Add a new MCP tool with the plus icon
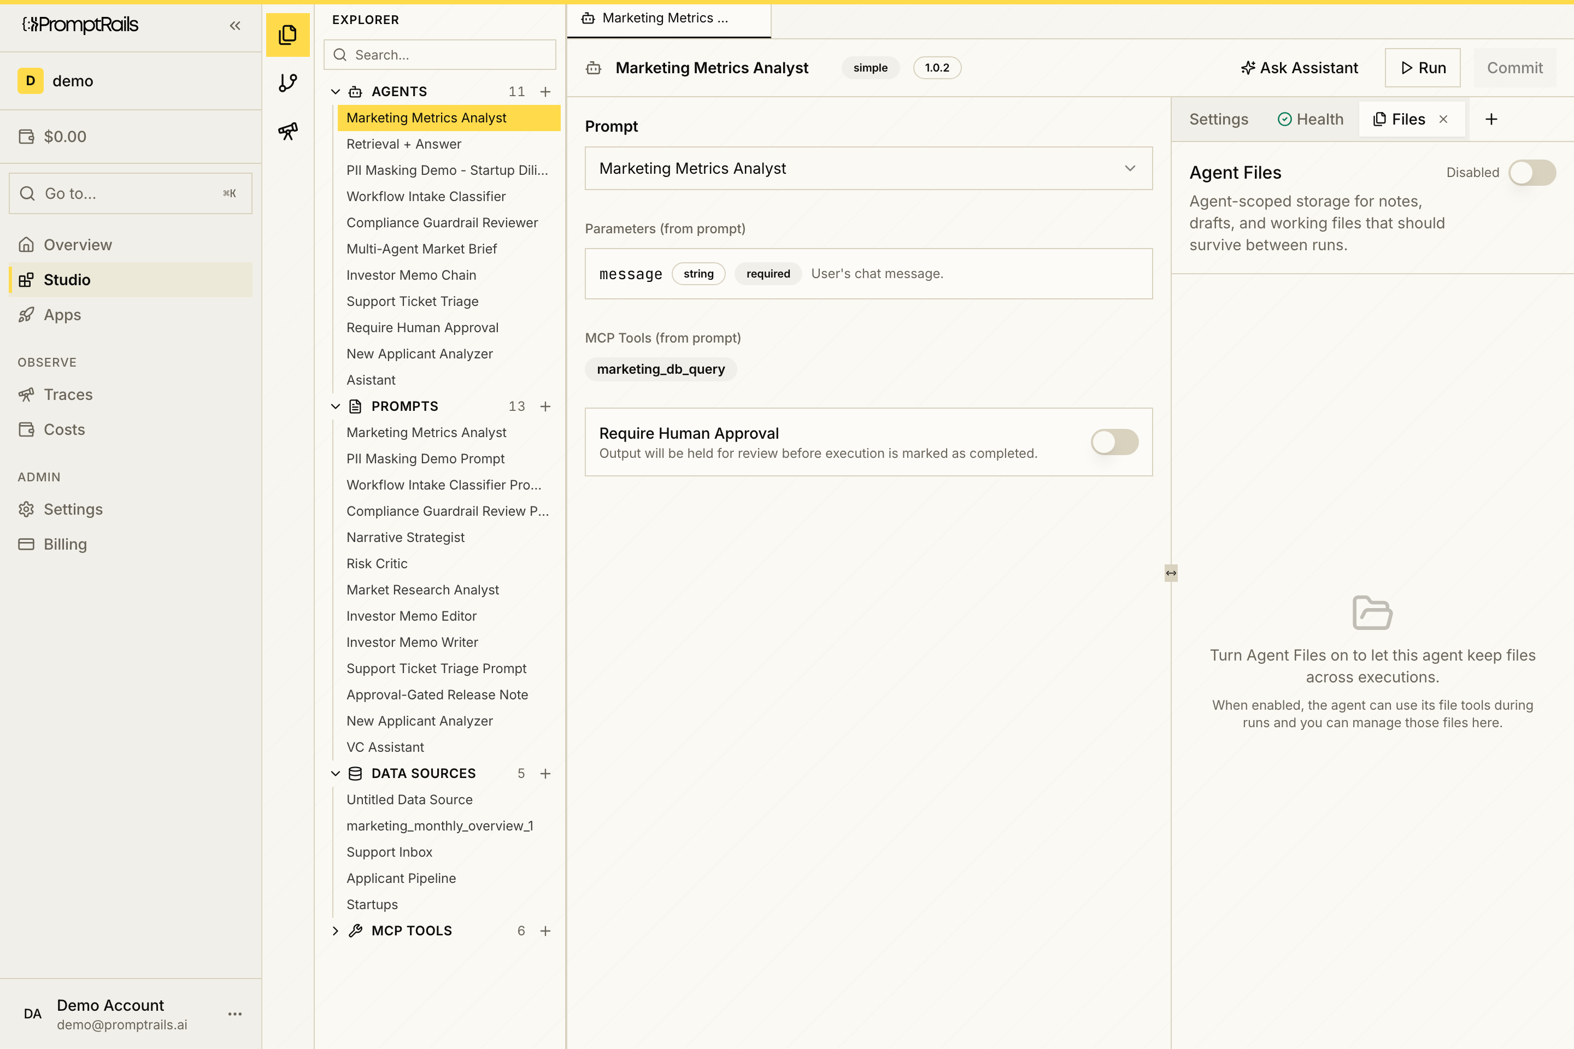This screenshot has width=1574, height=1049. pos(545,930)
